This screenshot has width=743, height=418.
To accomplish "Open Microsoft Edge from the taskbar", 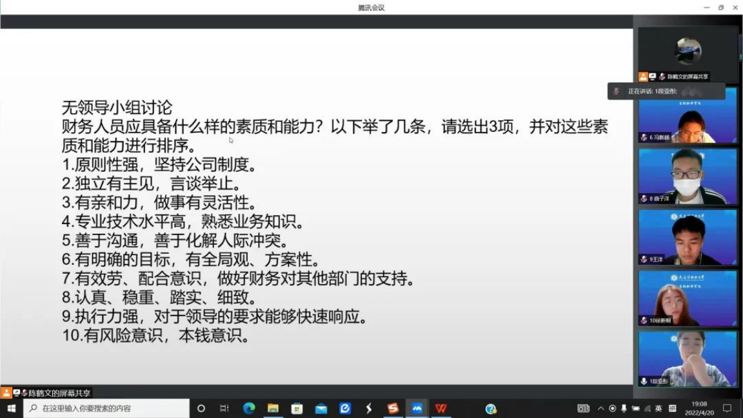I will [x=250, y=408].
